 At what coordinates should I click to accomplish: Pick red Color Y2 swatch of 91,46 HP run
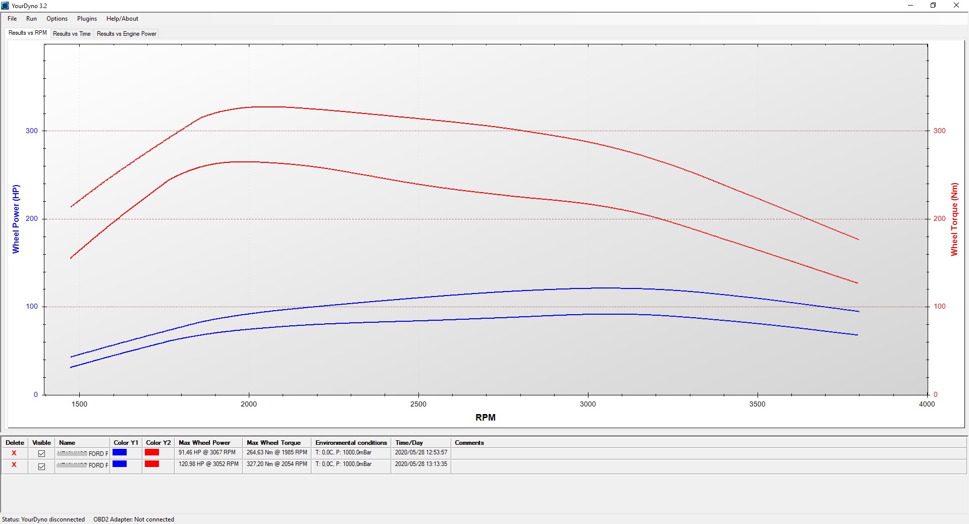point(152,452)
